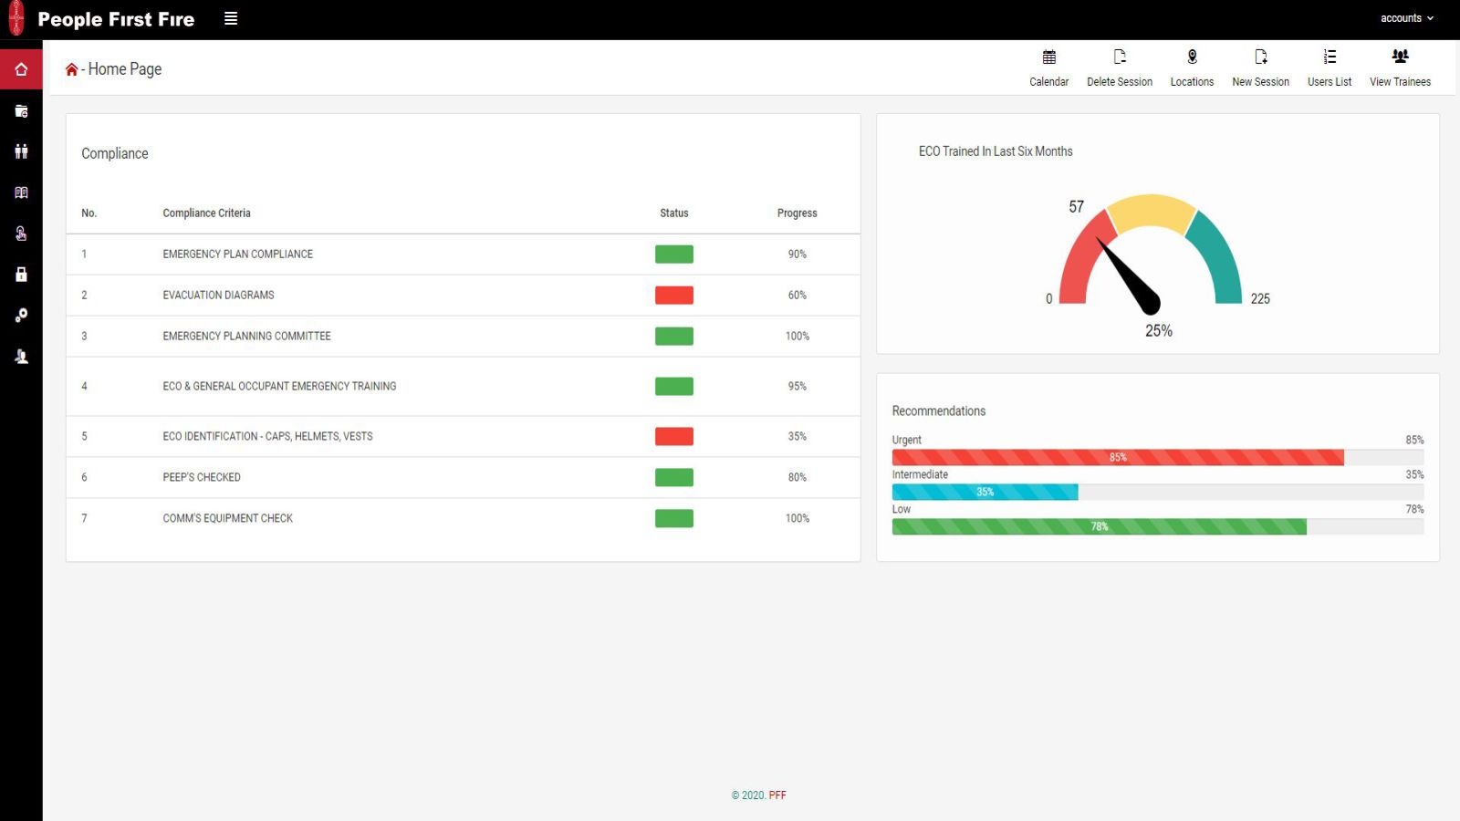Click the People First Fire logo
This screenshot has height=821, width=1460.
102,19
